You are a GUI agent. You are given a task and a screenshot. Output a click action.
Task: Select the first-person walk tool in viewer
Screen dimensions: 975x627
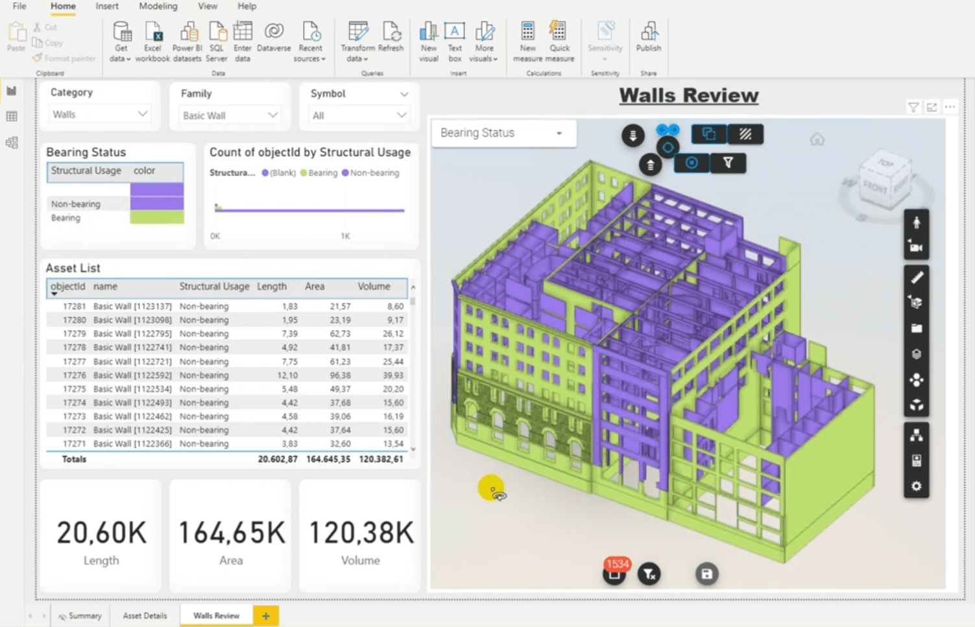916,222
